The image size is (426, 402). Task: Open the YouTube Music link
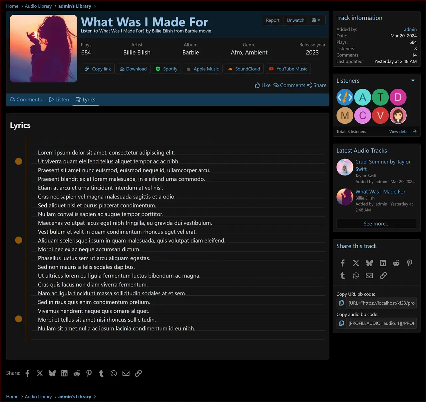288,69
